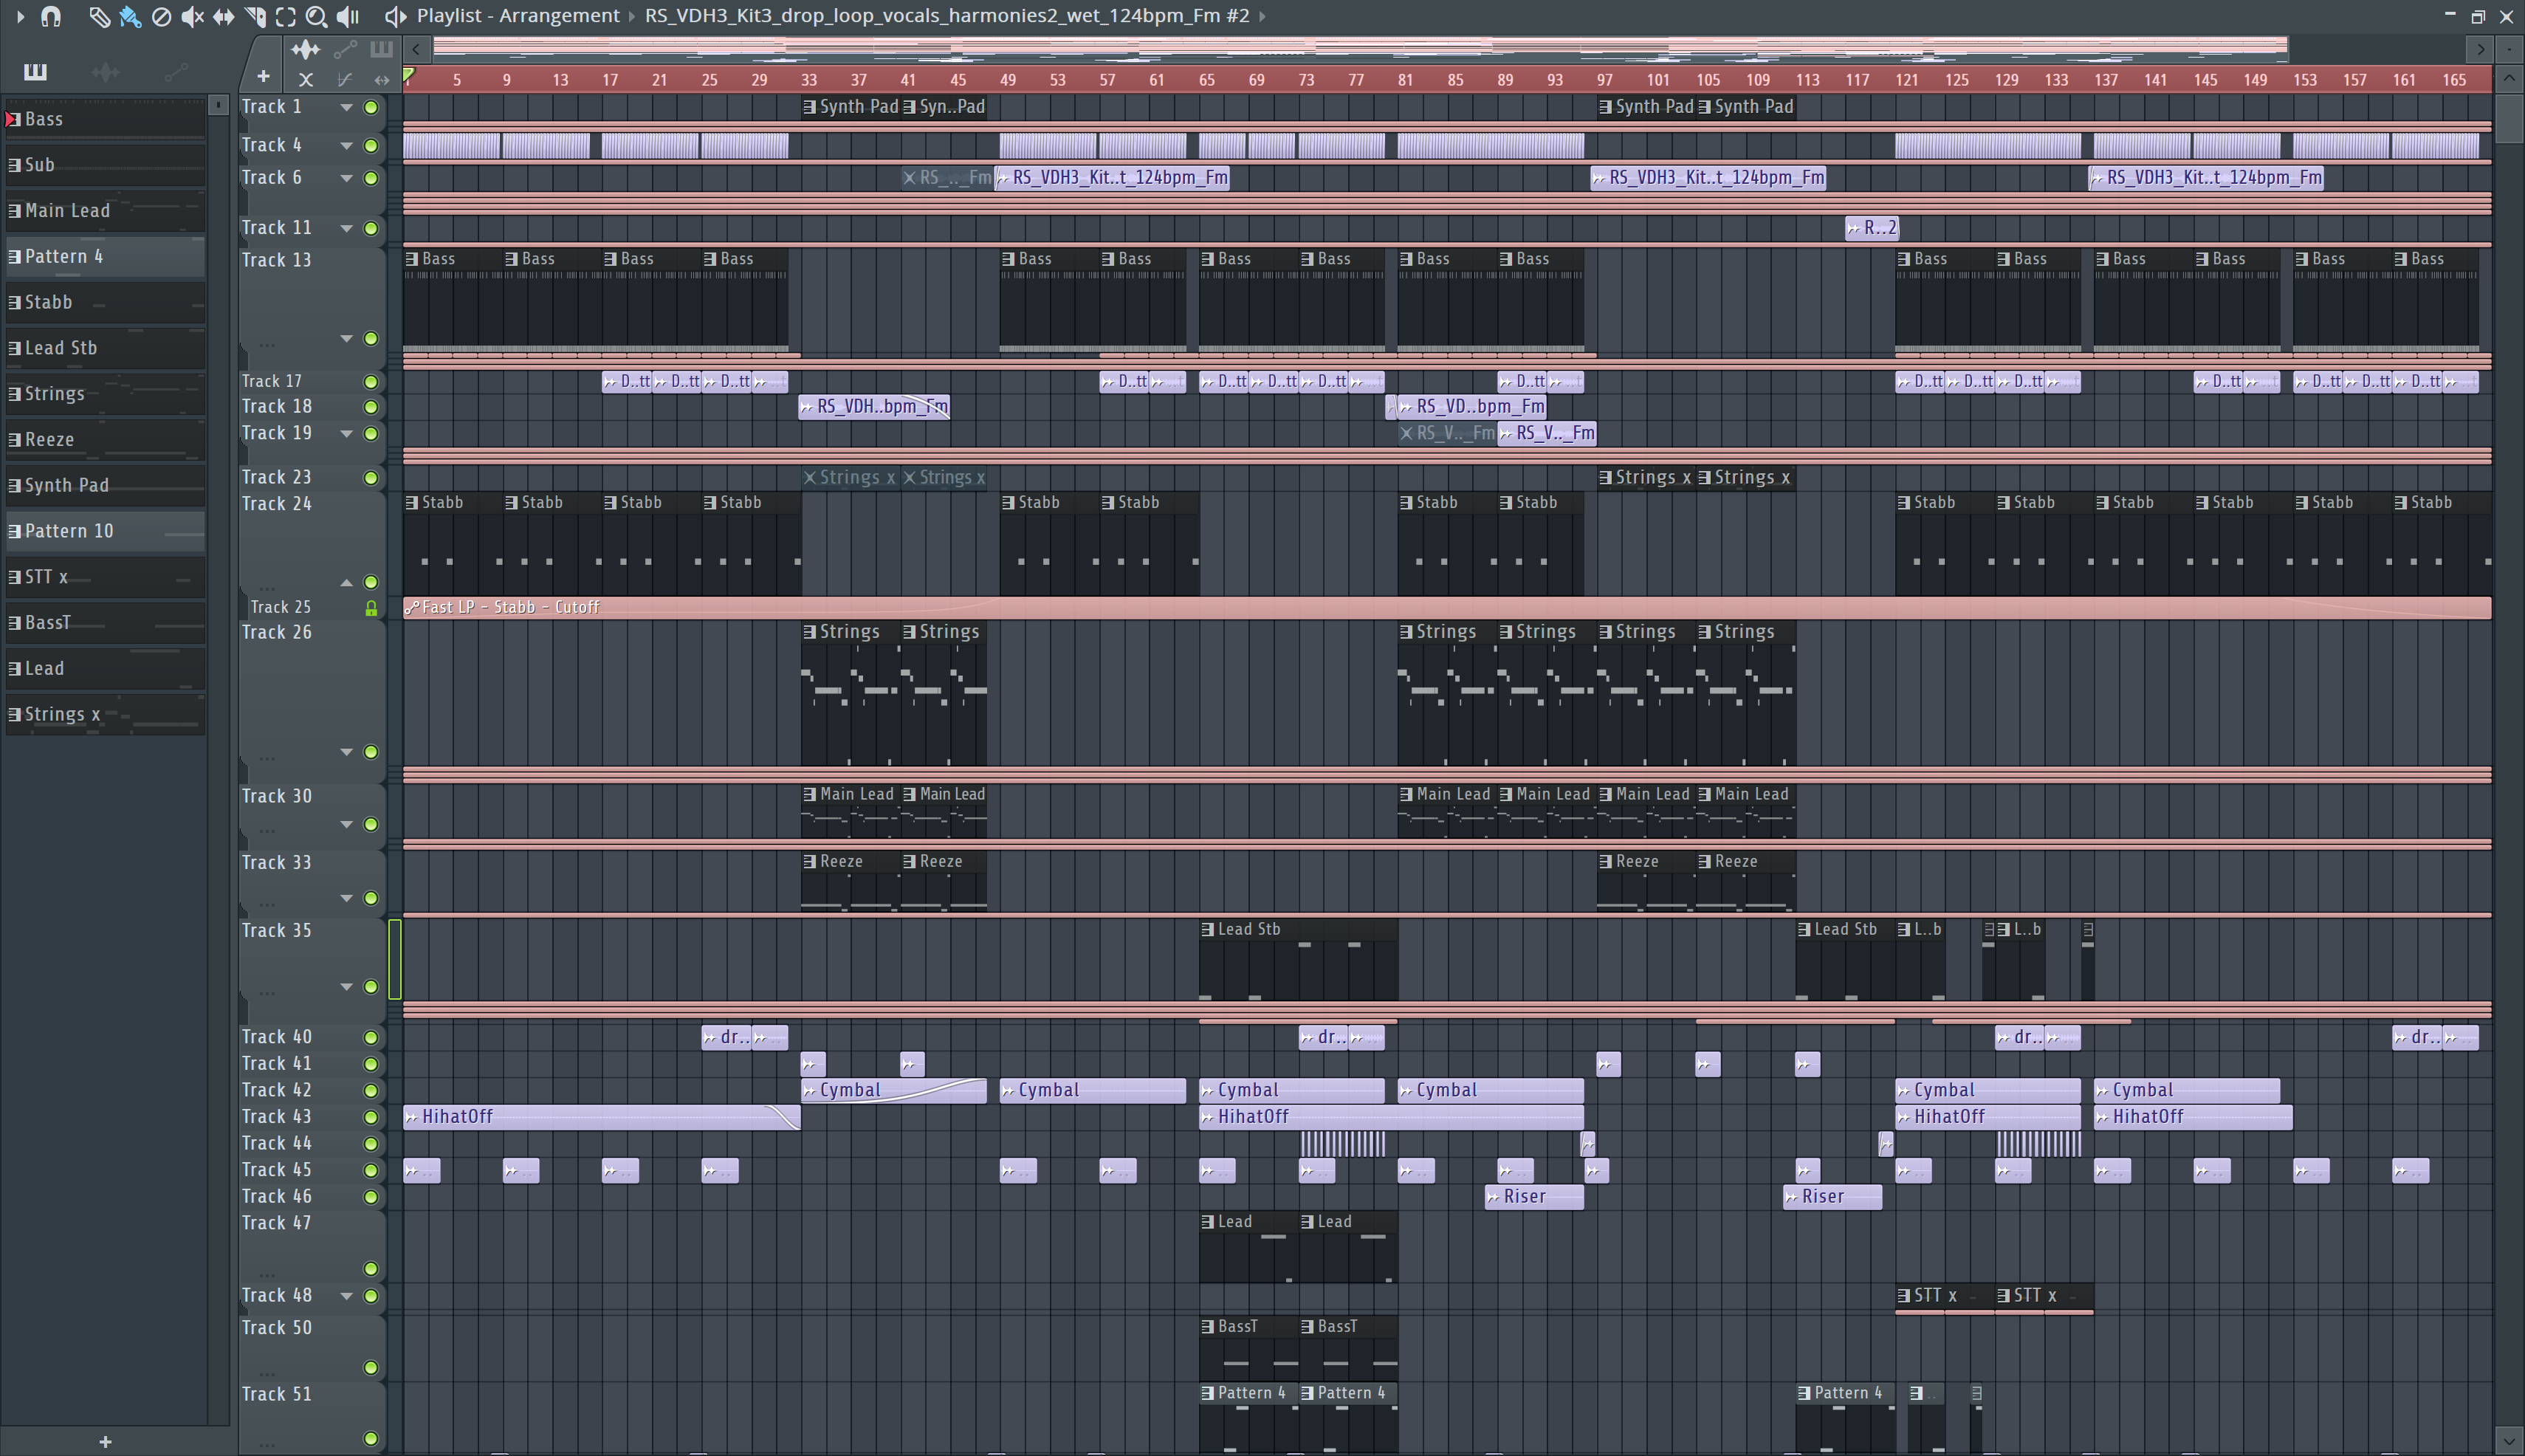Toggle Track 46 mute LED
This screenshot has width=2525, height=1456.
(x=371, y=1197)
